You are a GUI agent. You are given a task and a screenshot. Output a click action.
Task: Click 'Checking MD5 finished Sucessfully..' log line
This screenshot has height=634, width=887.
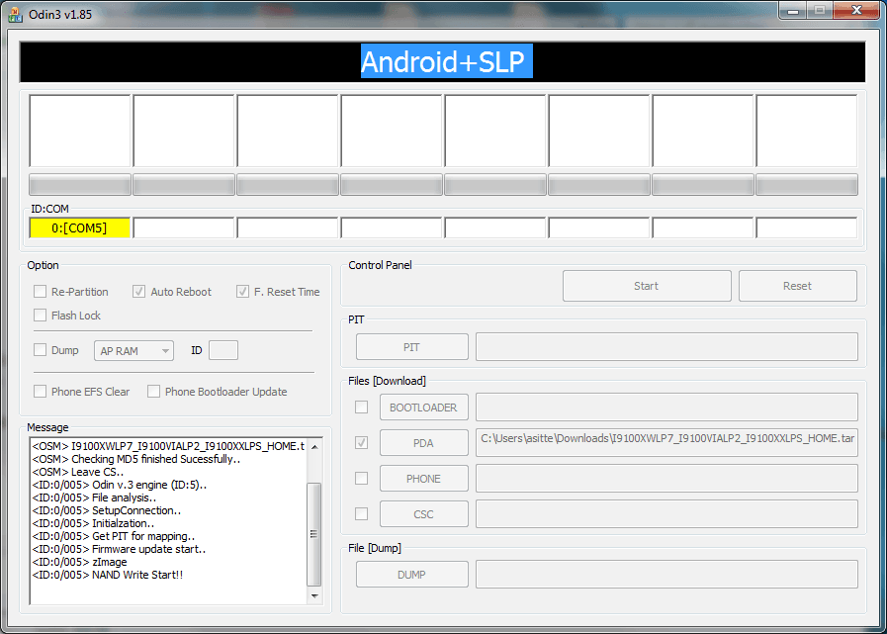(135, 459)
